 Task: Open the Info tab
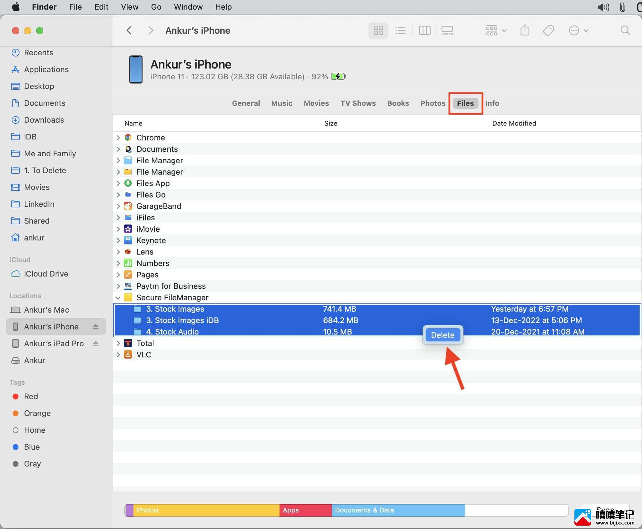tap(492, 103)
